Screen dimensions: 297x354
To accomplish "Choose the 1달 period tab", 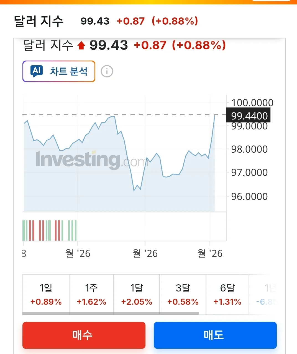I will tap(137, 294).
